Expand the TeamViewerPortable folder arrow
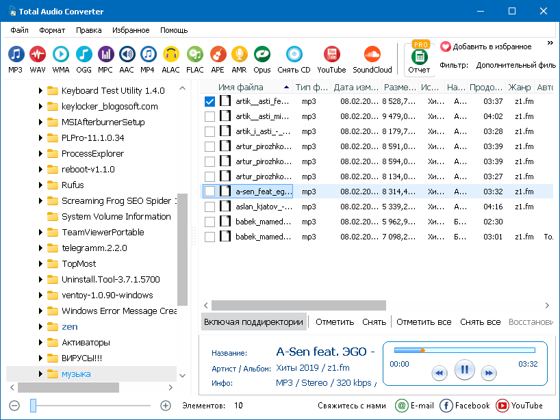Viewport: 560px width, 420px height. [40, 233]
